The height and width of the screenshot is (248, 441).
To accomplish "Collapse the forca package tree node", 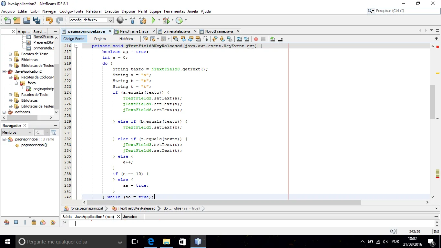I will coord(16,83).
